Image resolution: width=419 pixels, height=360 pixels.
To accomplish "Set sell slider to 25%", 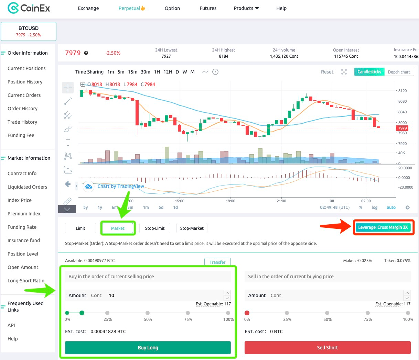I will click(x=287, y=313).
